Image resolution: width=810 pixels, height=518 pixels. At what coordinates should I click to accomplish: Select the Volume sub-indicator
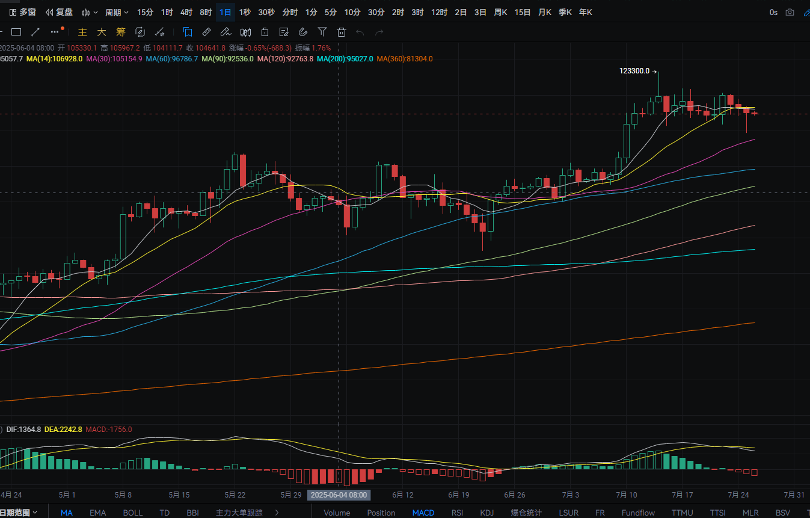pos(337,513)
